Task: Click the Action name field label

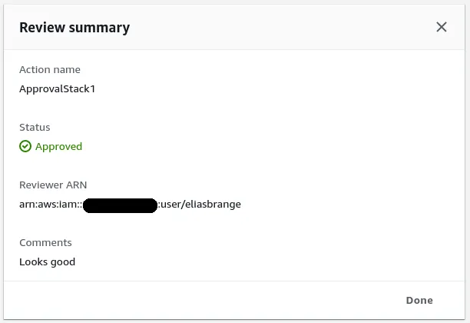Action: point(50,69)
